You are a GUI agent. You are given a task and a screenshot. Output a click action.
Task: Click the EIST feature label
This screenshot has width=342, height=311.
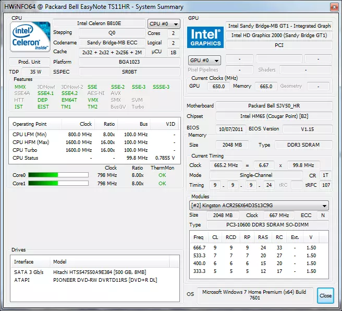point(43,107)
